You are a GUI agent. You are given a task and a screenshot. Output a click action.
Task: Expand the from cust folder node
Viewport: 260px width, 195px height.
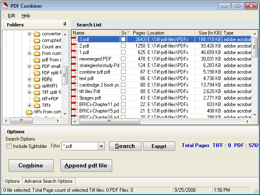29,53
